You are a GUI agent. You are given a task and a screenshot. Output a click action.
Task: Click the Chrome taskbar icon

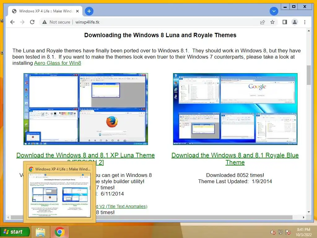pyautogui.click(x=60, y=232)
